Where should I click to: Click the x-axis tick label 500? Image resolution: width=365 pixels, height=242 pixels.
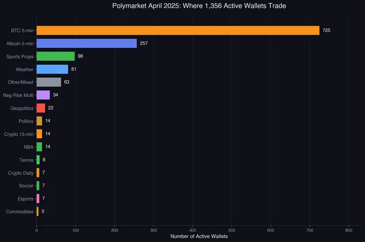point(232,230)
